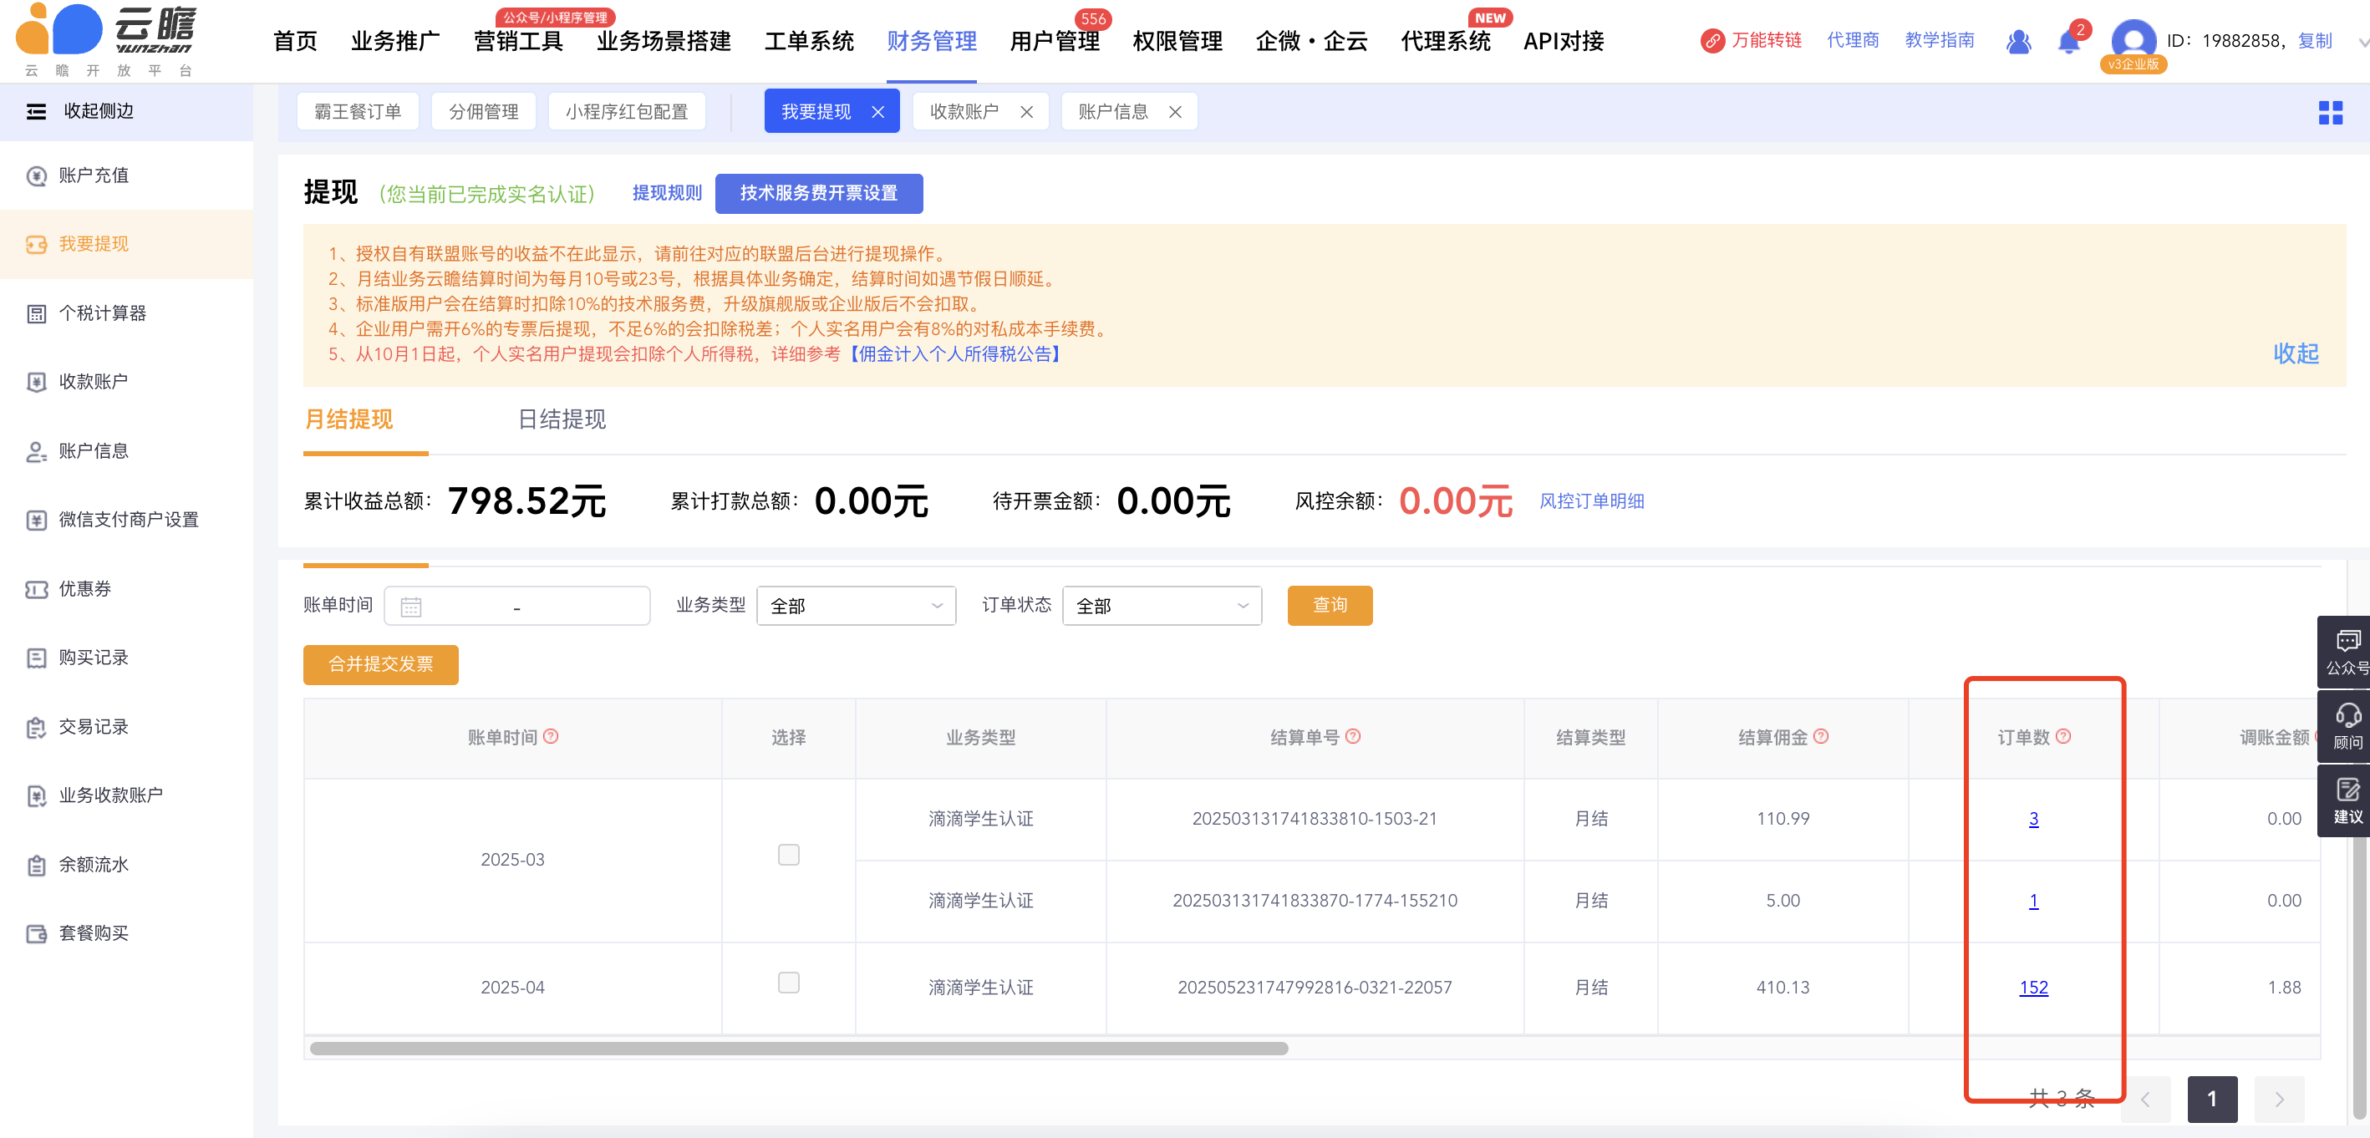
Task: Check the 2025-04 row selection checkbox
Action: pyautogui.click(x=788, y=983)
